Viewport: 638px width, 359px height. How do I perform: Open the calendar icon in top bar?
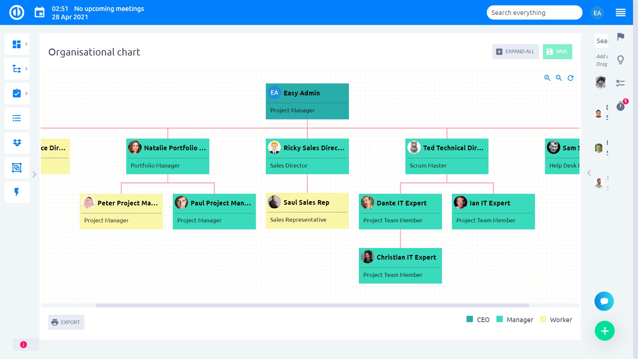tap(40, 12)
